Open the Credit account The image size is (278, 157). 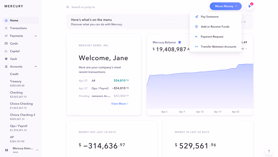[x=14, y=74]
